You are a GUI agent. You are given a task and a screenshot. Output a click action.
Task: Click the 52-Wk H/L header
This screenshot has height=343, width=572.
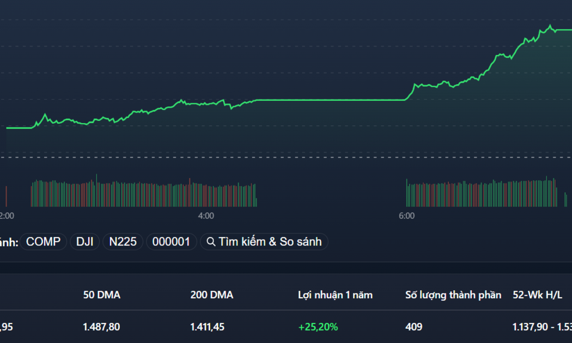537,295
